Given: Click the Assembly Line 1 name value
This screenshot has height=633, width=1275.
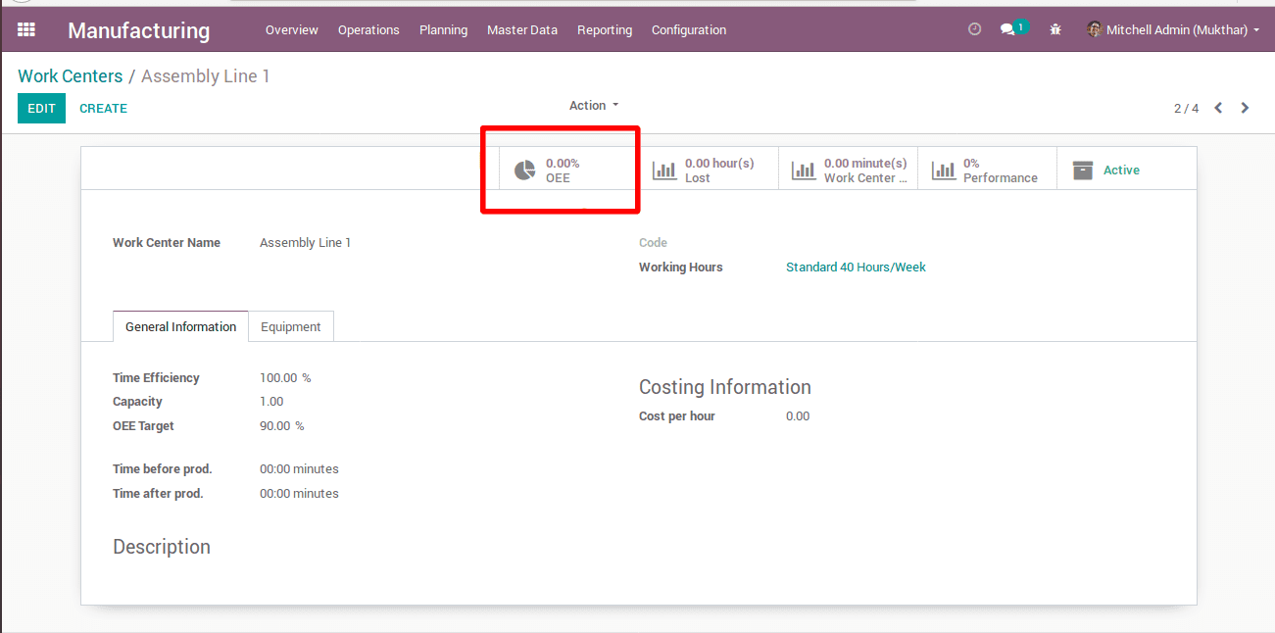Looking at the screenshot, I should point(305,242).
